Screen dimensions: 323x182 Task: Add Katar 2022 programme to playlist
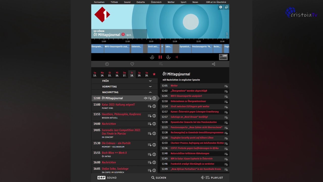pos(150,106)
